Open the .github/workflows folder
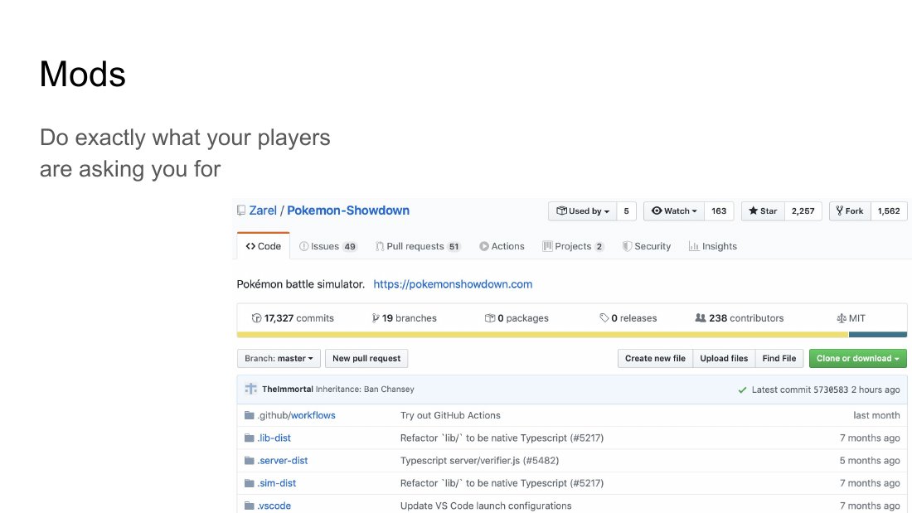This screenshot has width=912, height=513. coord(297,415)
